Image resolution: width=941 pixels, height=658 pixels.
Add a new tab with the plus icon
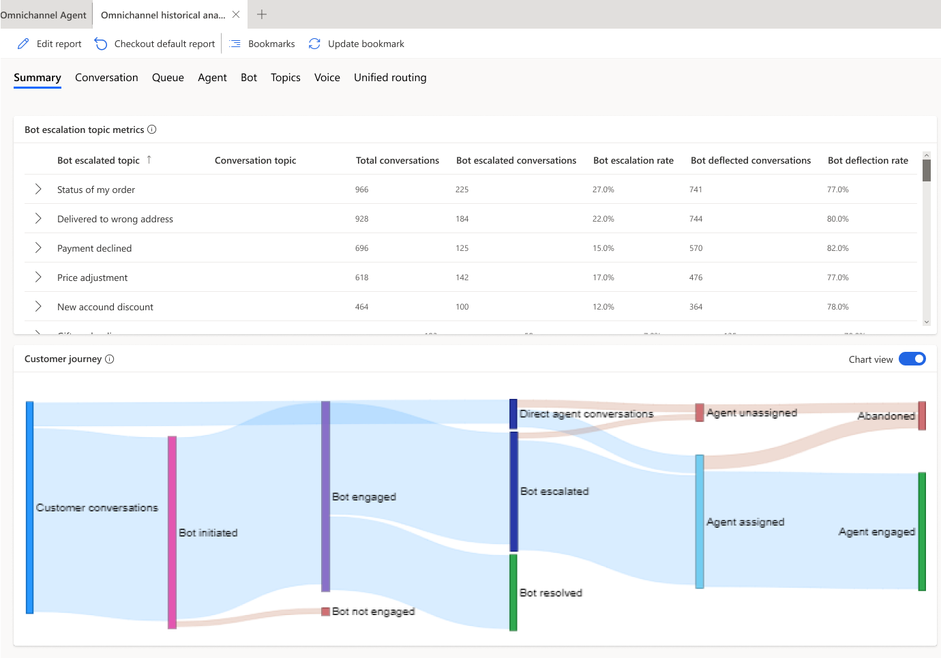[262, 14]
